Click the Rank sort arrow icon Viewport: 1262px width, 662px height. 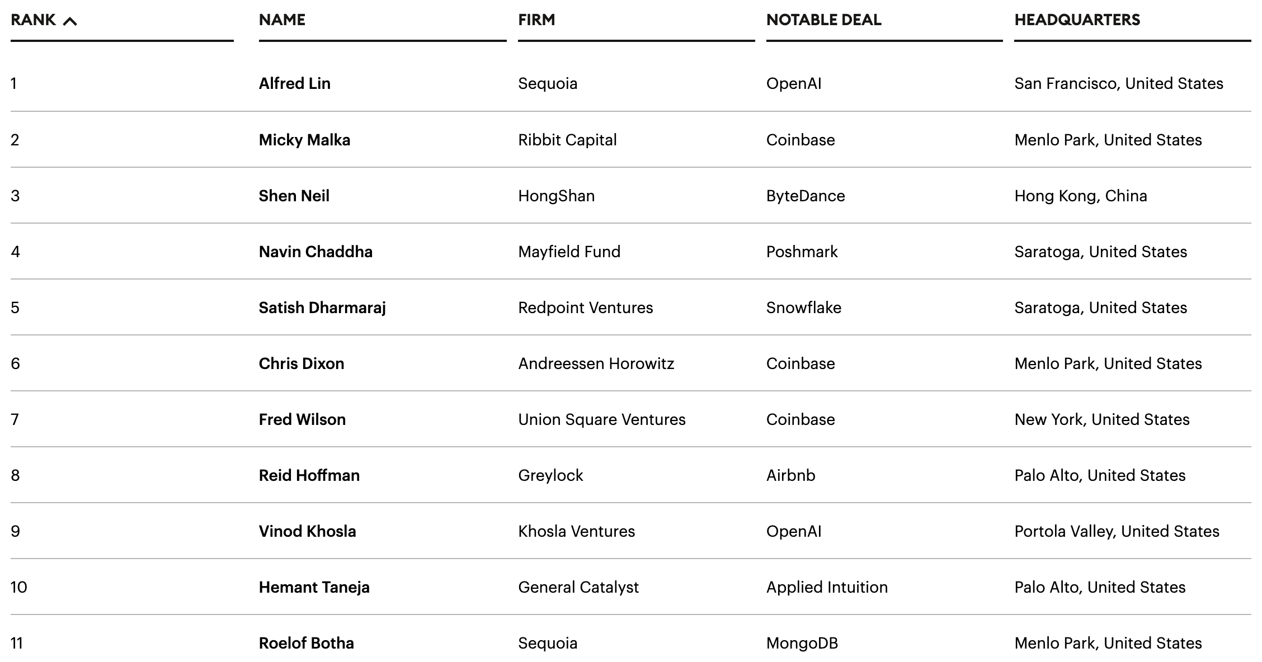70,21
